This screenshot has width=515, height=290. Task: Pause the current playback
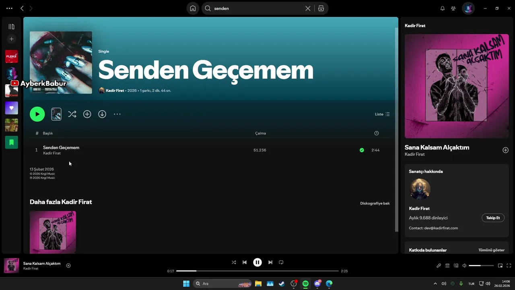(x=257, y=262)
